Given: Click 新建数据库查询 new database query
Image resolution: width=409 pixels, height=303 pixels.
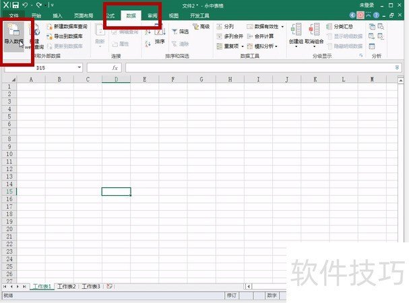Looking at the screenshot, I should tap(67, 26).
